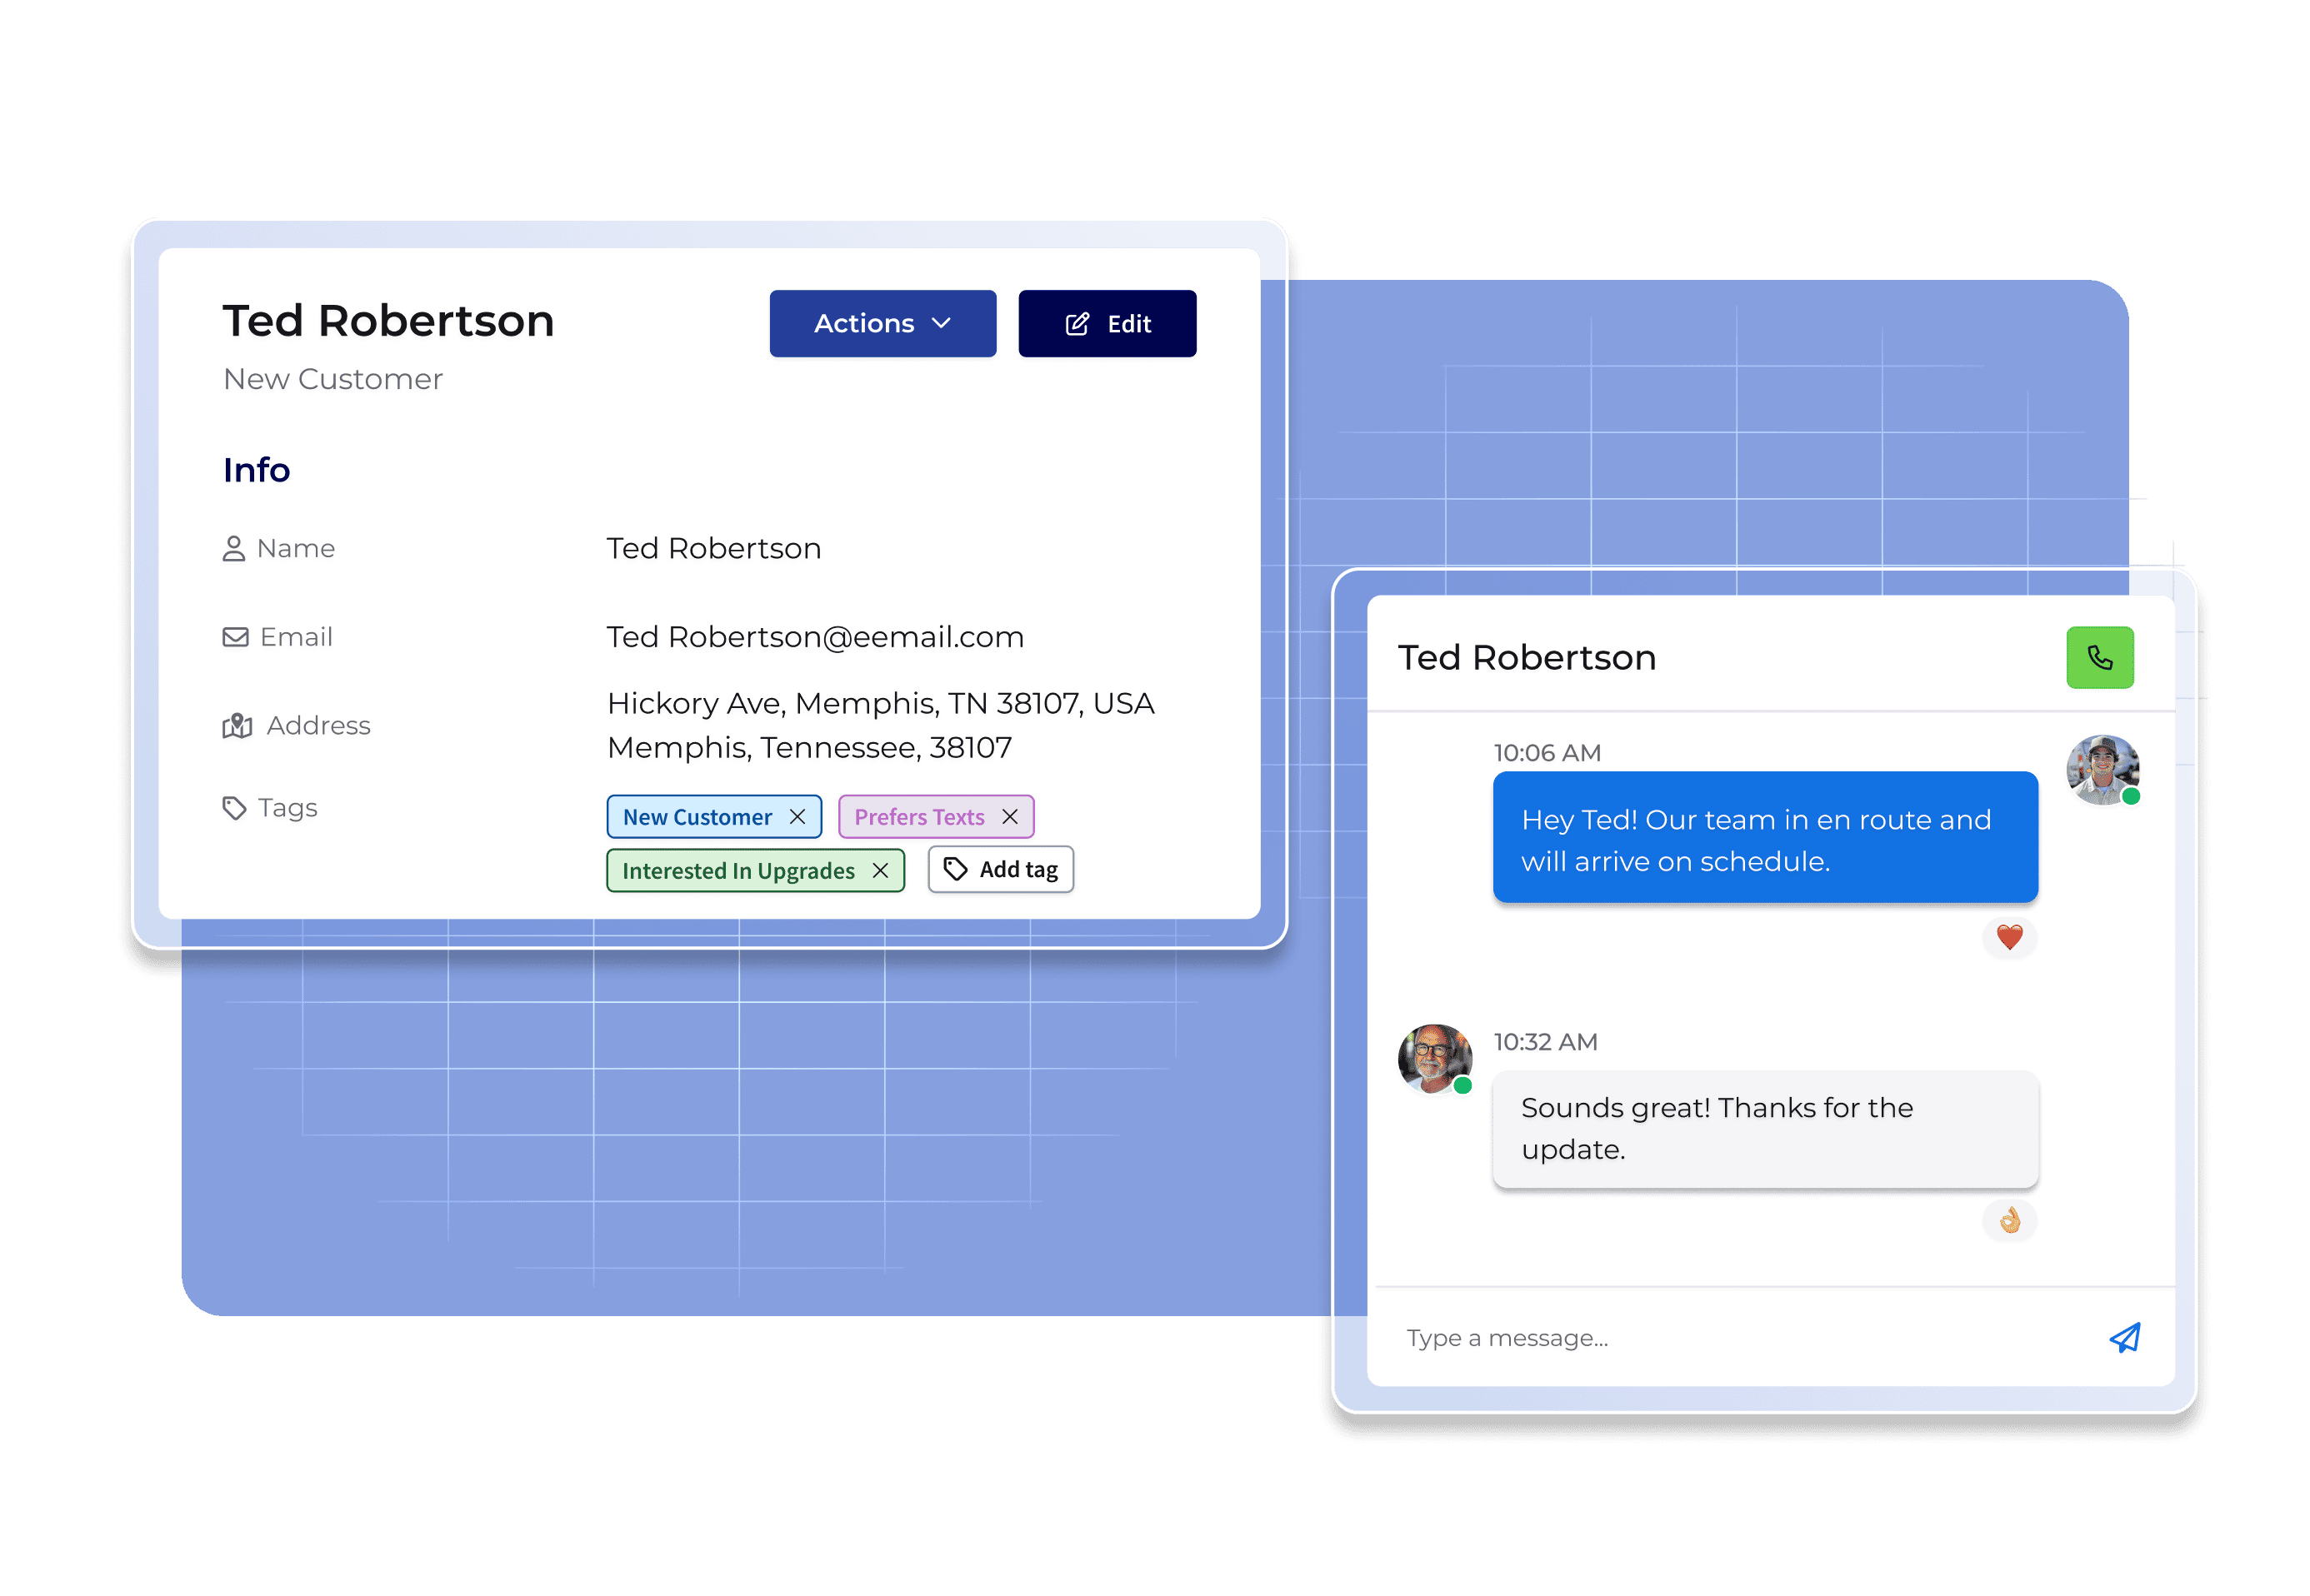The width and height of the screenshot is (2310, 1596).
Task: Click the envelope icon beside Email
Action: (235, 637)
